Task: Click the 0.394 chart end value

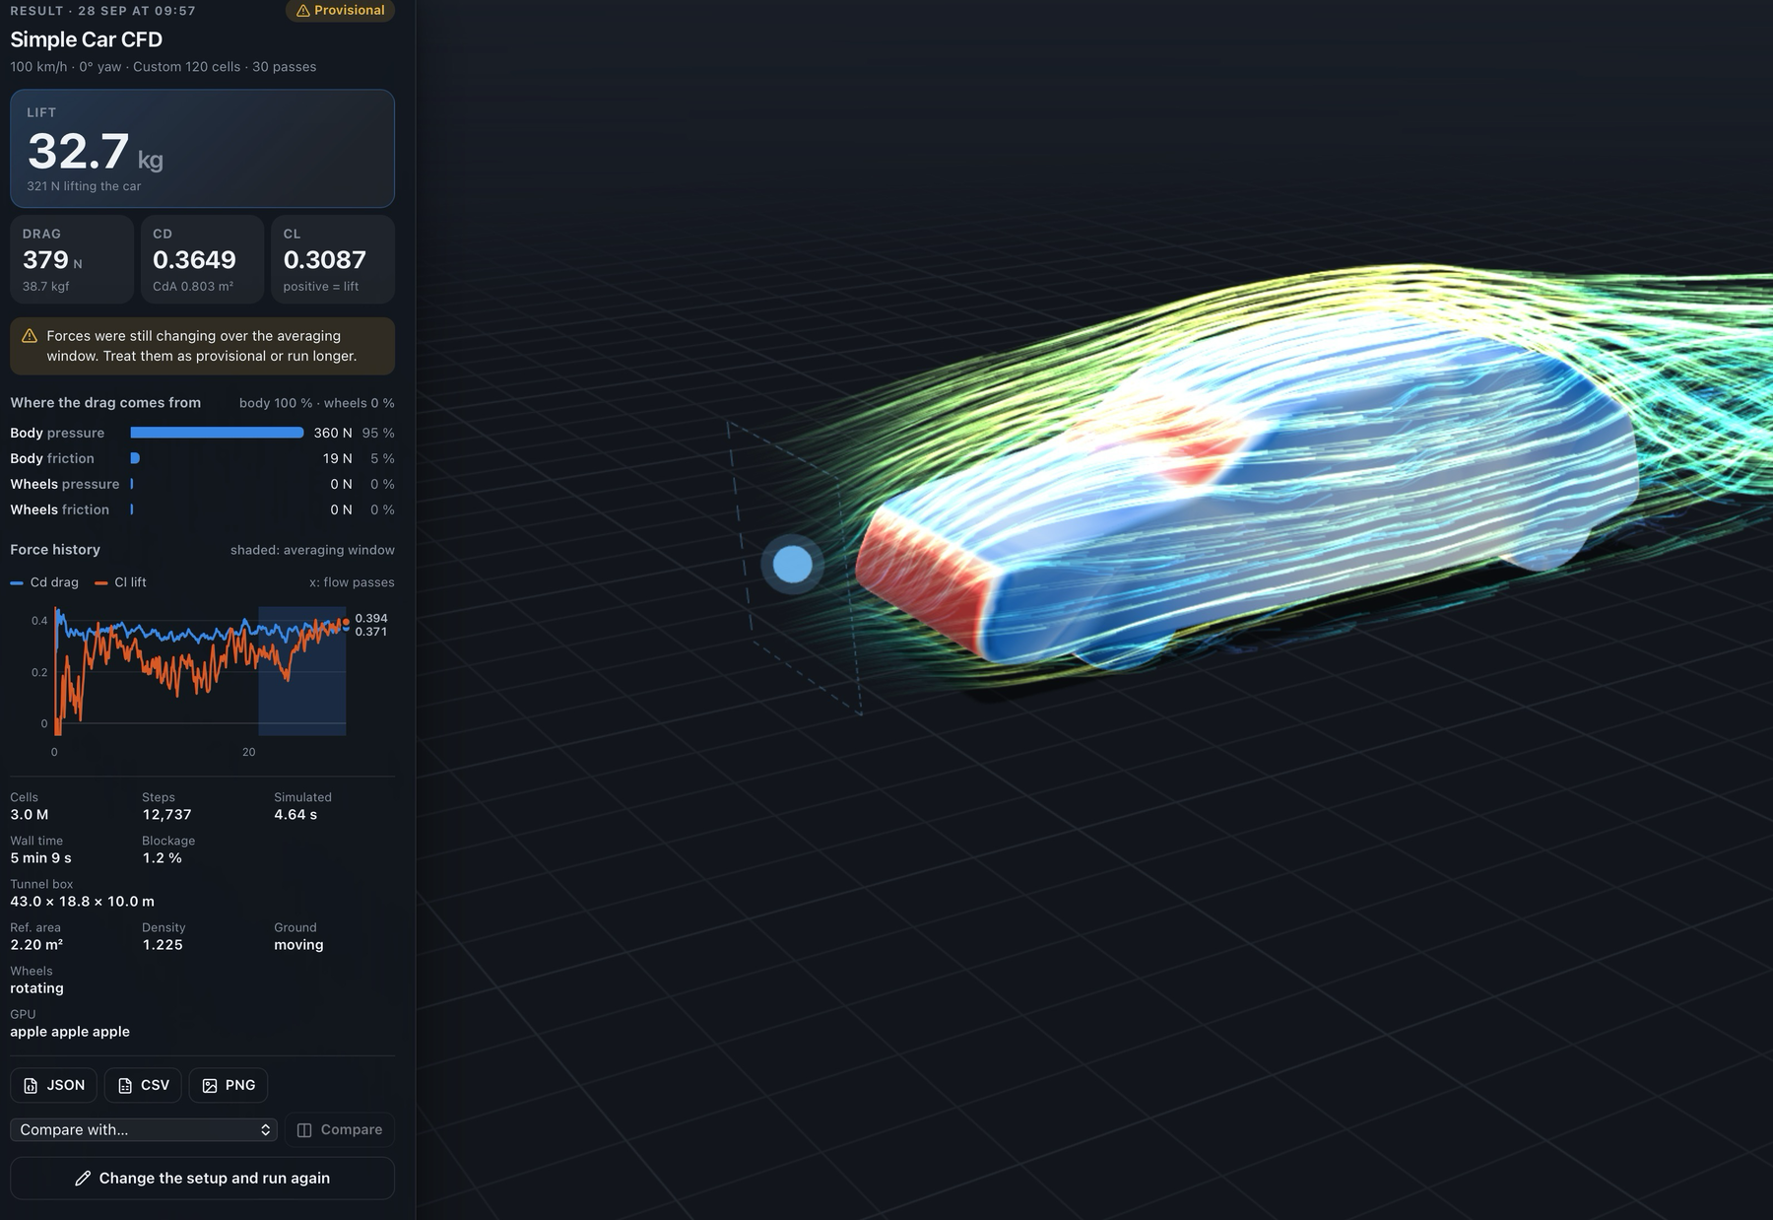Action: (x=371, y=618)
